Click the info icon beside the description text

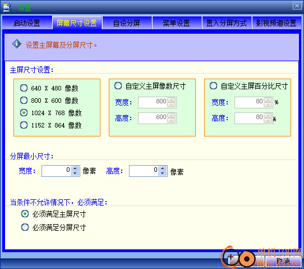click(17, 44)
